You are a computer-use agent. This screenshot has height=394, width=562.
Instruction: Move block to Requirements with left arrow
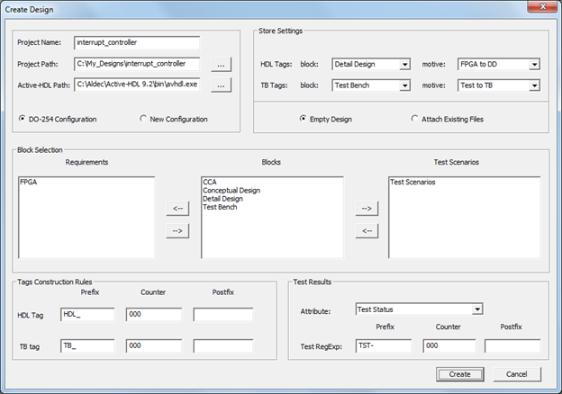click(x=177, y=209)
